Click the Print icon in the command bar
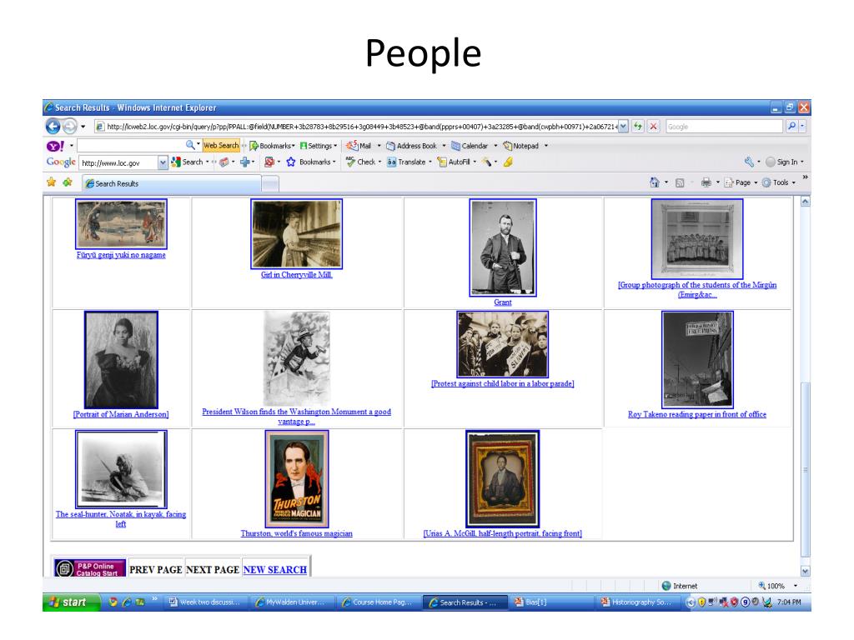The width and height of the screenshot is (854, 640). coord(706,182)
